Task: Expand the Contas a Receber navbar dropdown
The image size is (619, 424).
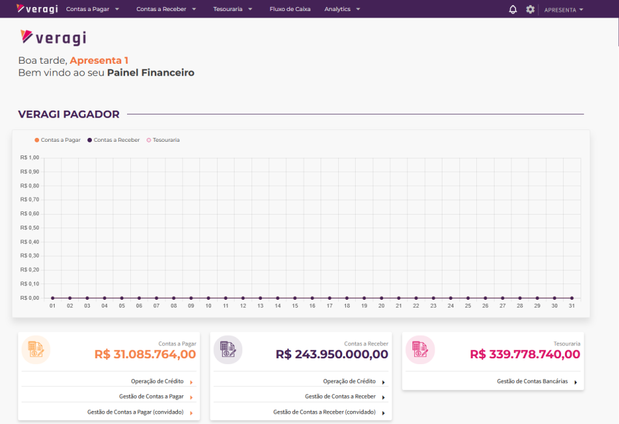Action: tap(166, 9)
